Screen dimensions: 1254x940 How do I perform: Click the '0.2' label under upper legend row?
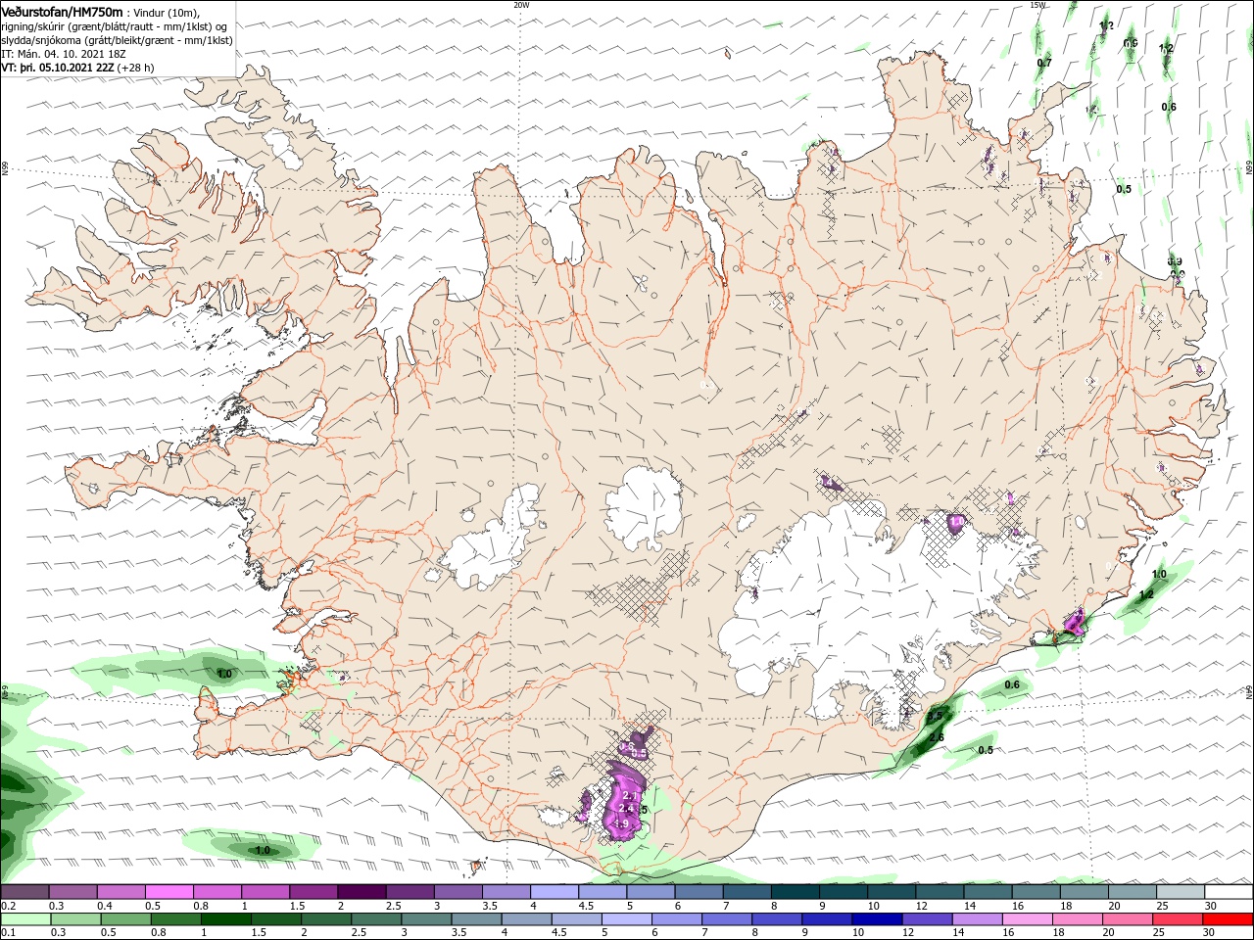tap(9, 906)
